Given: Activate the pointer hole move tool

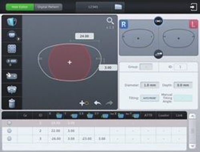Looking at the screenshot, I should [x=12, y=76].
